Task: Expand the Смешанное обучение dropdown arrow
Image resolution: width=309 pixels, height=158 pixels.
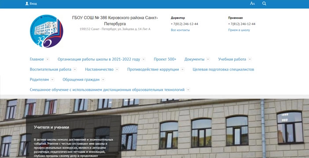Action: pos(188,90)
